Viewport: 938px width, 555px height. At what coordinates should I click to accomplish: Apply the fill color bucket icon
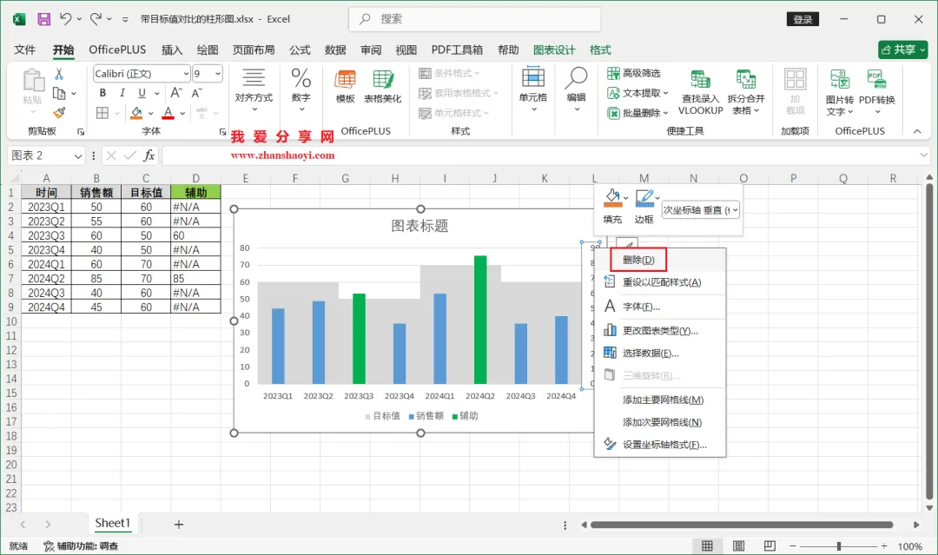click(x=137, y=112)
